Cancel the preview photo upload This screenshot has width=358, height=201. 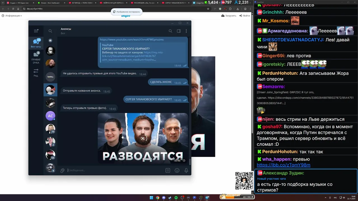coord(143,138)
